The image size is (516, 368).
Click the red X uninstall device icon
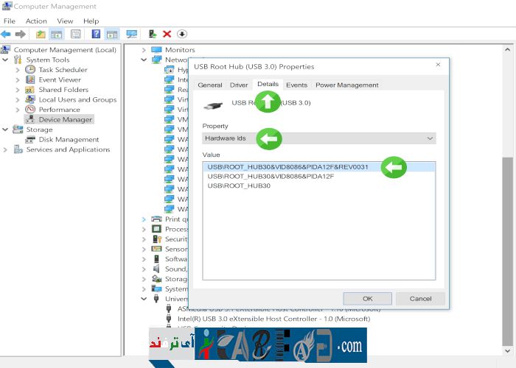tap(167, 34)
